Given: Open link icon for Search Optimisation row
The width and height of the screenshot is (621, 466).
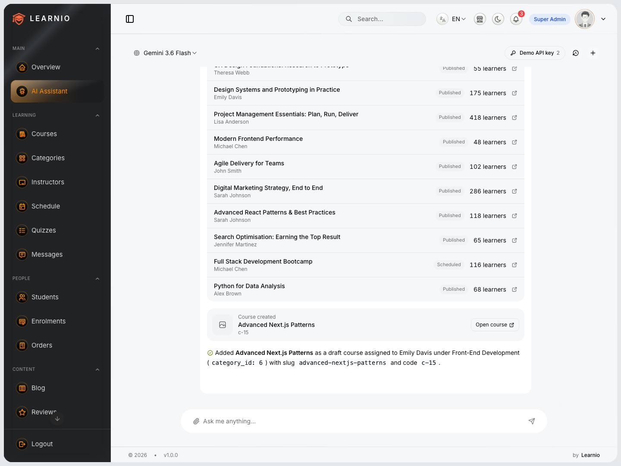Looking at the screenshot, I should (x=514, y=240).
